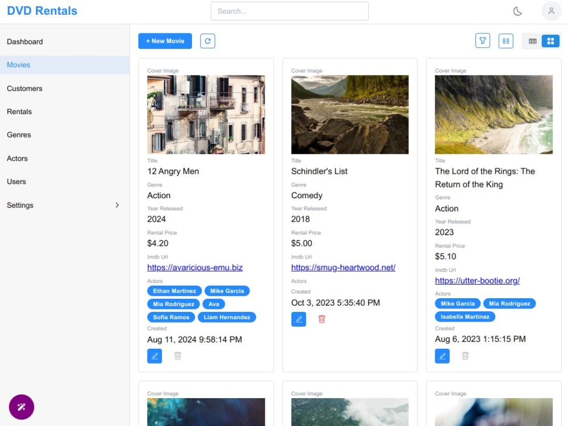Click the Liam Hernandez actor tag
Screen dimensions: 568x426
tap(227, 317)
